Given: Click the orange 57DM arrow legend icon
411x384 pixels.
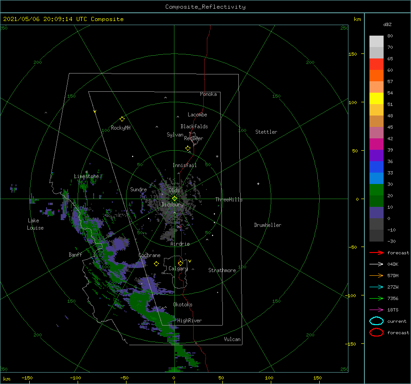Looking at the screenshot, I should (x=376, y=275).
